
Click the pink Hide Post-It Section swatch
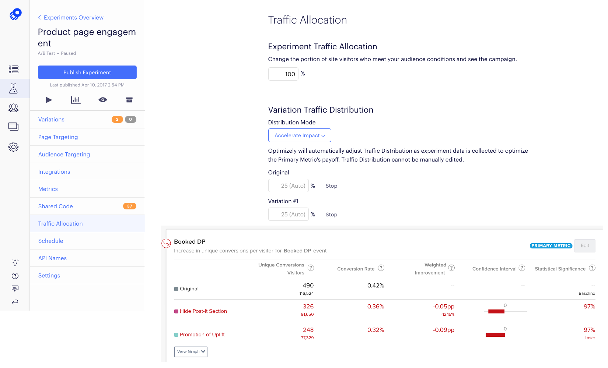click(176, 311)
